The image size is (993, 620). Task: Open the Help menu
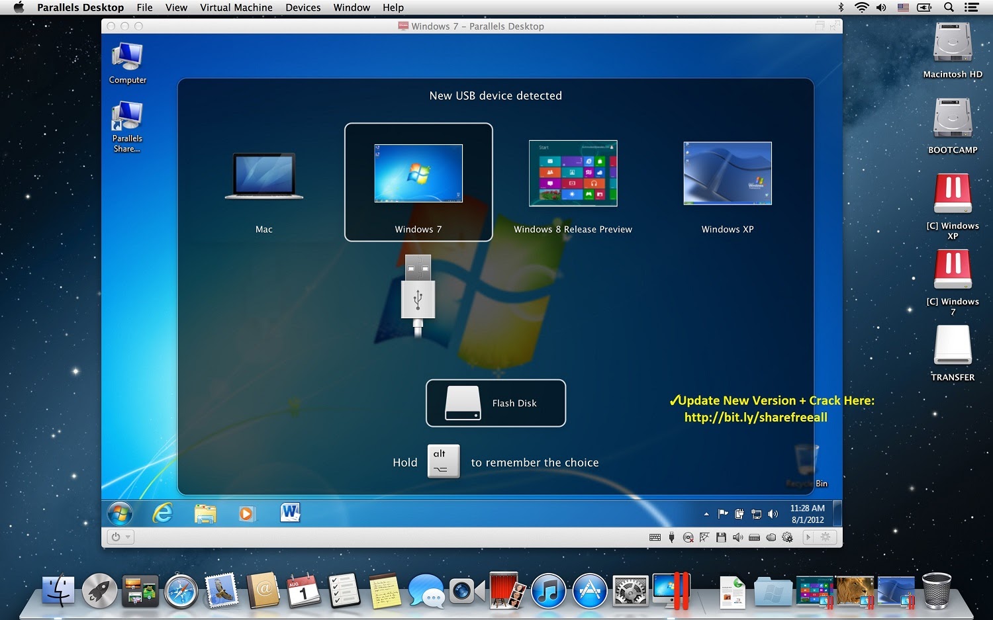[x=393, y=7]
